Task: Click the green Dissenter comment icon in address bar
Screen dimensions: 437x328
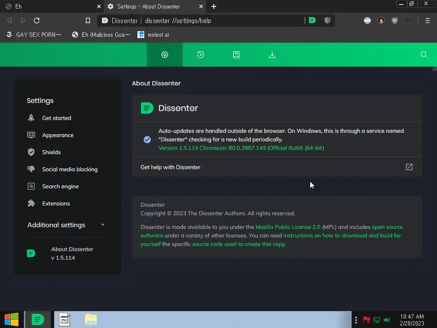Action: click(312, 20)
